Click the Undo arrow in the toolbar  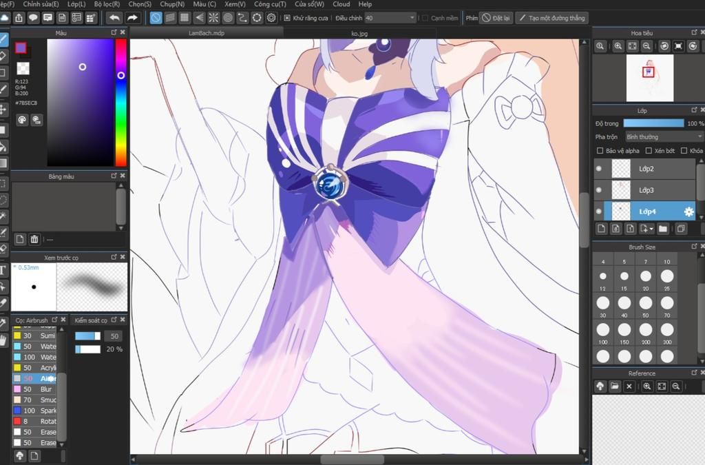(x=115, y=18)
